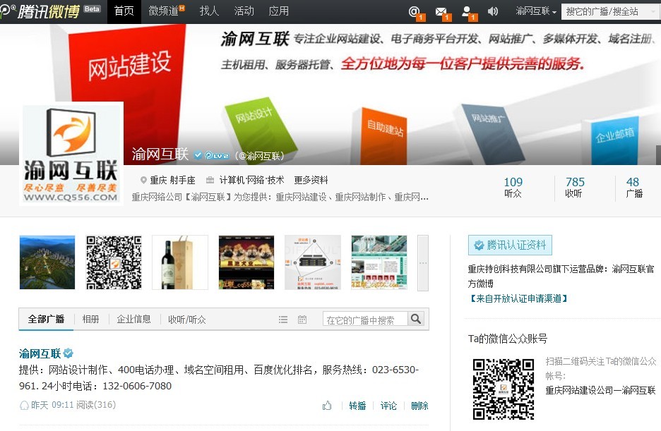The height and width of the screenshot is (431, 661).
Task: Open the wine bottle photo thumbnail
Action: [179, 262]
